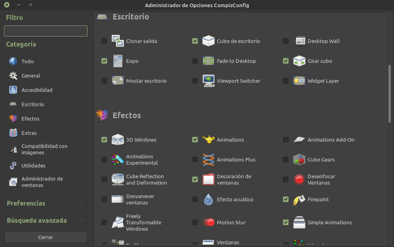Screen dimensions: 394x247
Task: Open the Cubo de escritorio plugin icon
Action: 208,41
